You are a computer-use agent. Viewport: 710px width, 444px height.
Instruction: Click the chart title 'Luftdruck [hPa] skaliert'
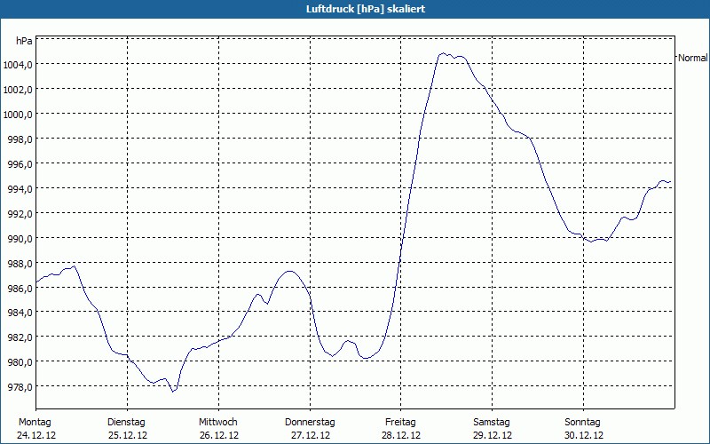(355, 8)
